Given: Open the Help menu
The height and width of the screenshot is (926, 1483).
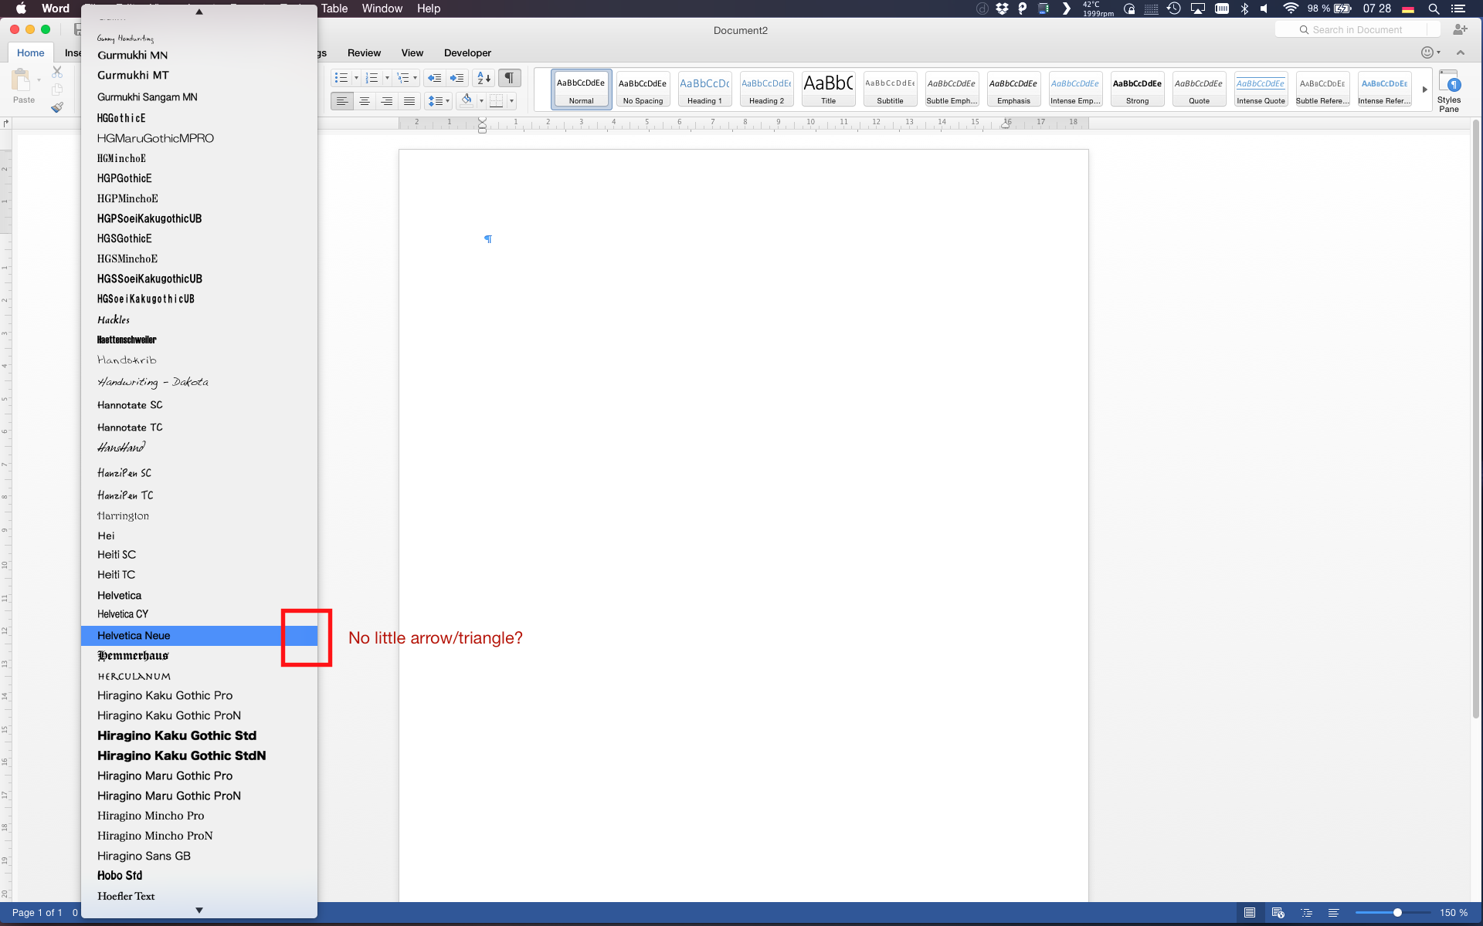Looking at the screenshot, I should [x=429, y=8].
